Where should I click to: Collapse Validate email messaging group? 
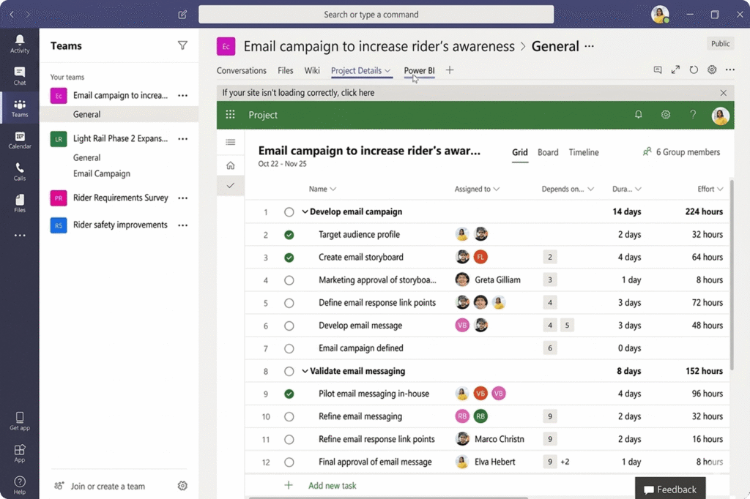tap(305, 371)
